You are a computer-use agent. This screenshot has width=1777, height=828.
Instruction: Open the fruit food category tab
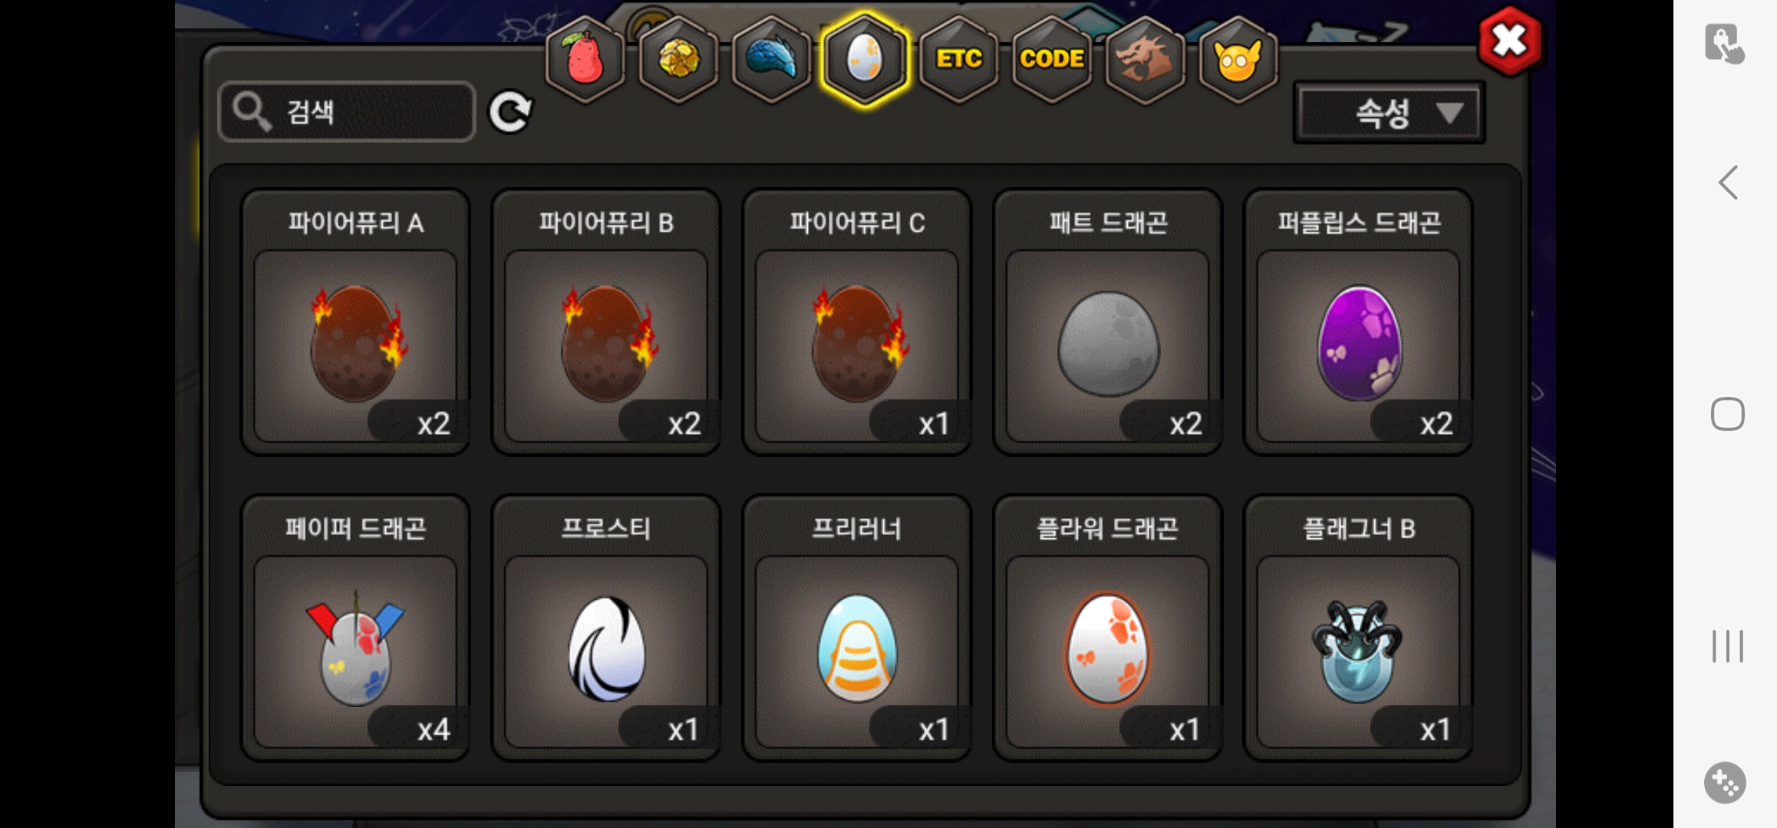(x=585, y=59)
